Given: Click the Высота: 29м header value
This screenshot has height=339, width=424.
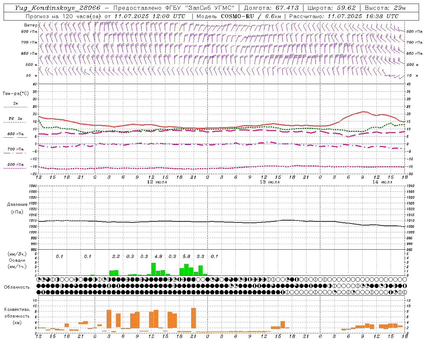Looking at the screenshot, I should (x=385, y=8).
